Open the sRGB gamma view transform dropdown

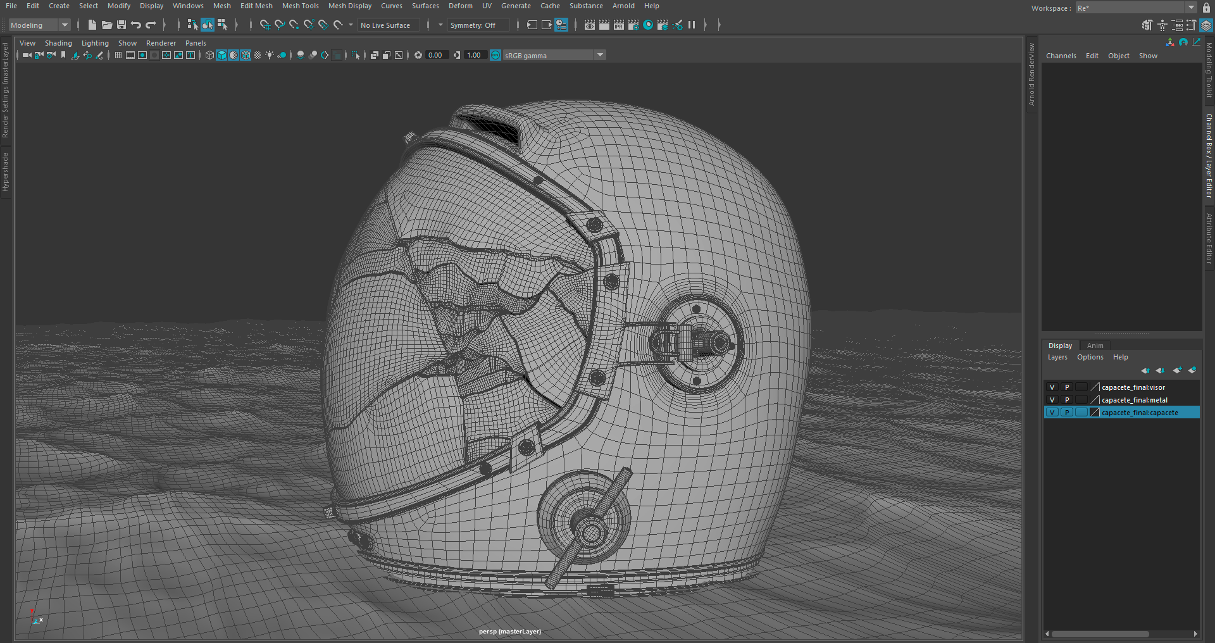click(x=554, y=55)
